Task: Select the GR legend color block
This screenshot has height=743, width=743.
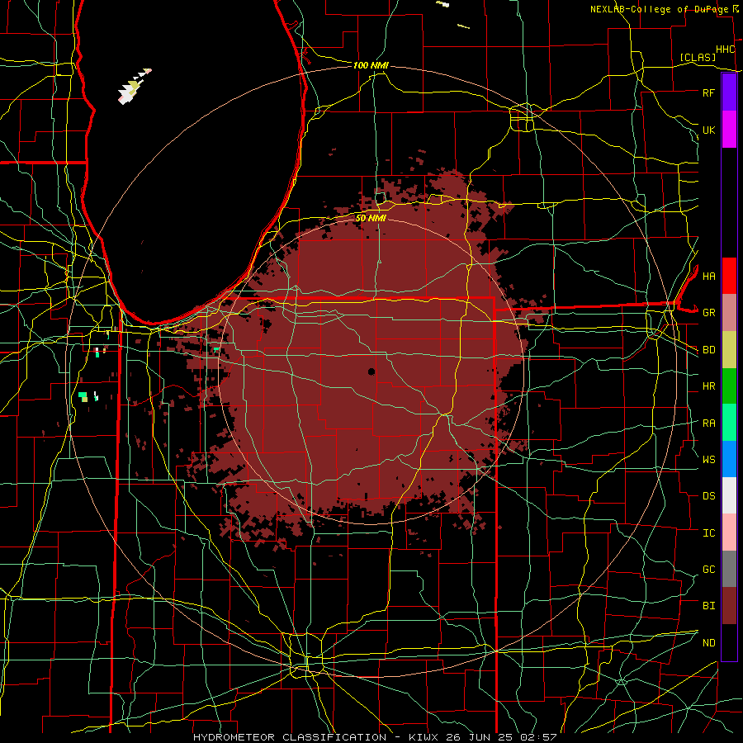Action: (x=729, y=313)
